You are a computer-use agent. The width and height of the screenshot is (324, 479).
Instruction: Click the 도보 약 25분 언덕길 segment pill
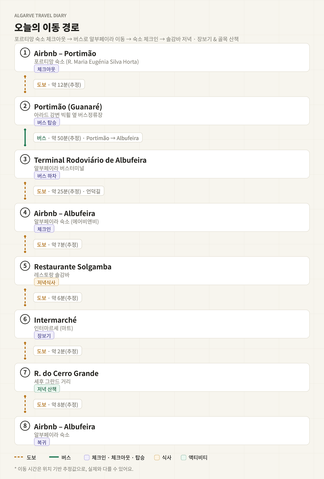[x=69, y=191]
